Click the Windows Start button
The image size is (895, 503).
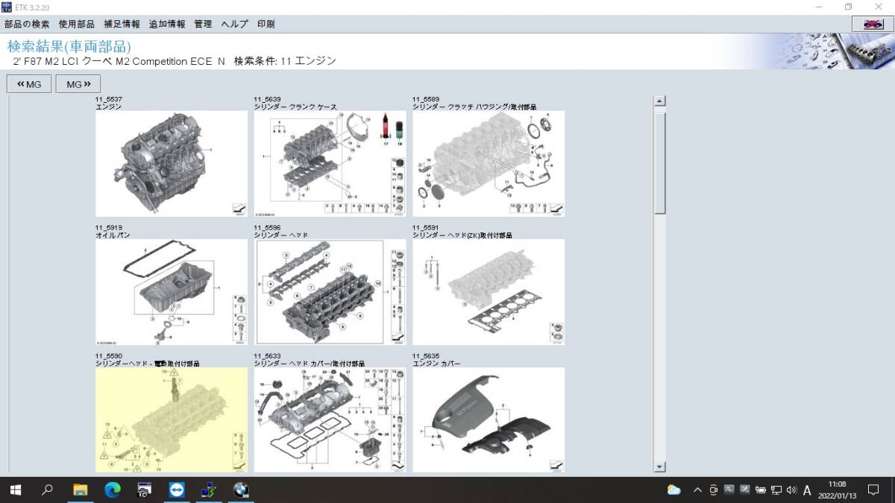pos(15,490)
